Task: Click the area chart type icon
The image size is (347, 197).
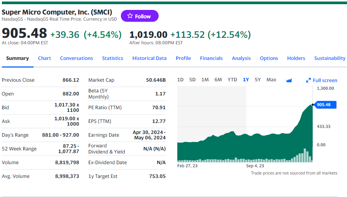Action: click(289, 80)
